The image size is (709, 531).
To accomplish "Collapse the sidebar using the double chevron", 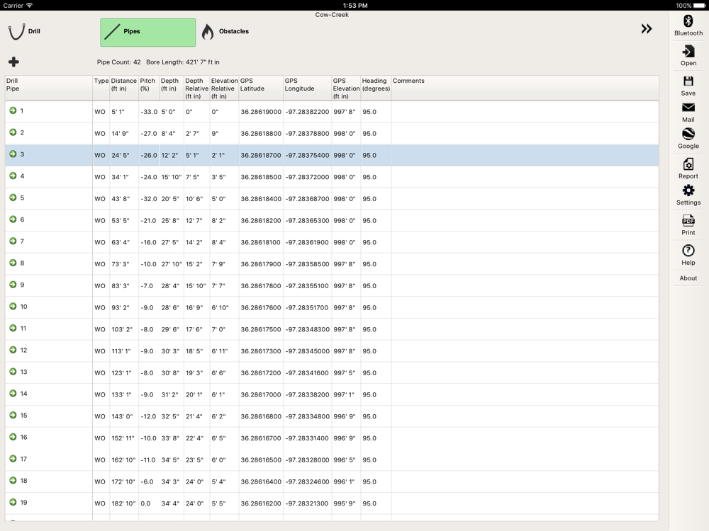I will (x=646, y=29).
